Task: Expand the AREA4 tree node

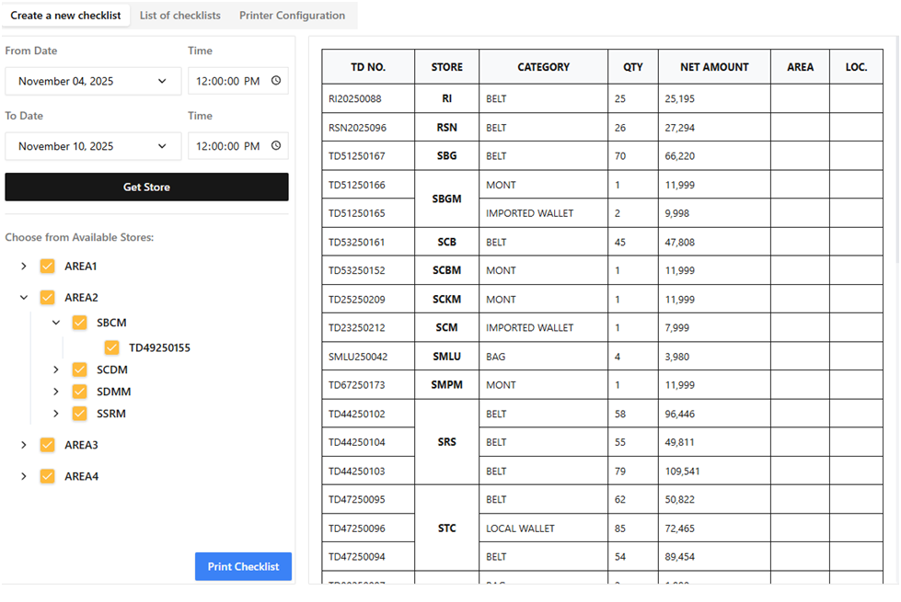Action: coord(24,476)
